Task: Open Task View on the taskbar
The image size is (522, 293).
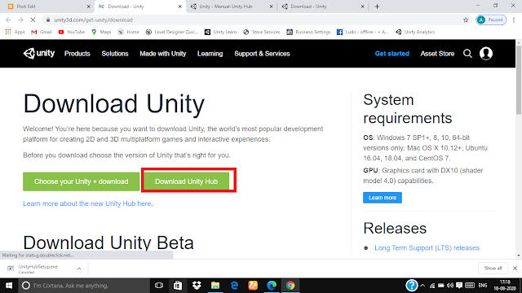Action: click(159, 286)
